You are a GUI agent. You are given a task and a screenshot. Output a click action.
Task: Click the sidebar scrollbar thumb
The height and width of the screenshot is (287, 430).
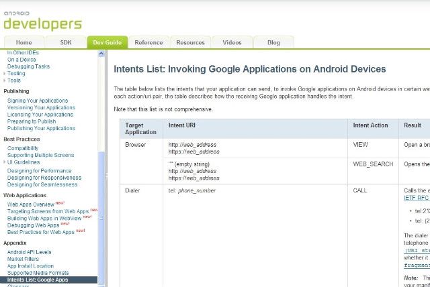[x=101, y=217]
